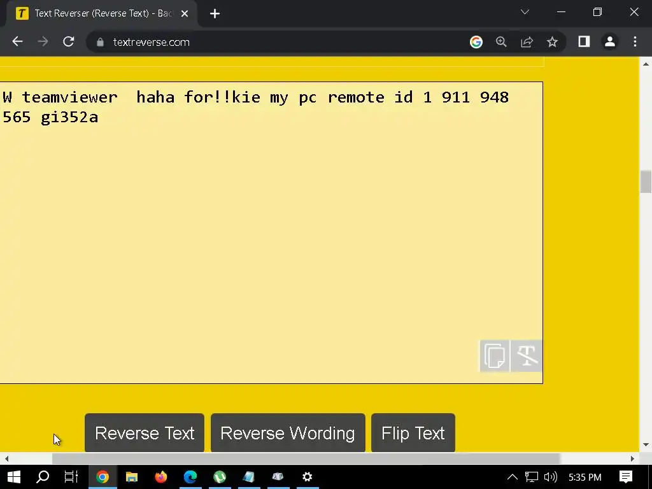
Task: Open uTorrent from the taskbar
Action: (220, 476)
